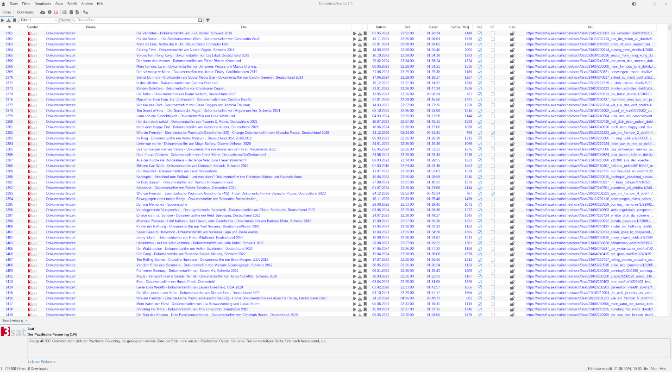Click the MediathekView app icon in title bar
672x372 pixels.
click(3, 4)
